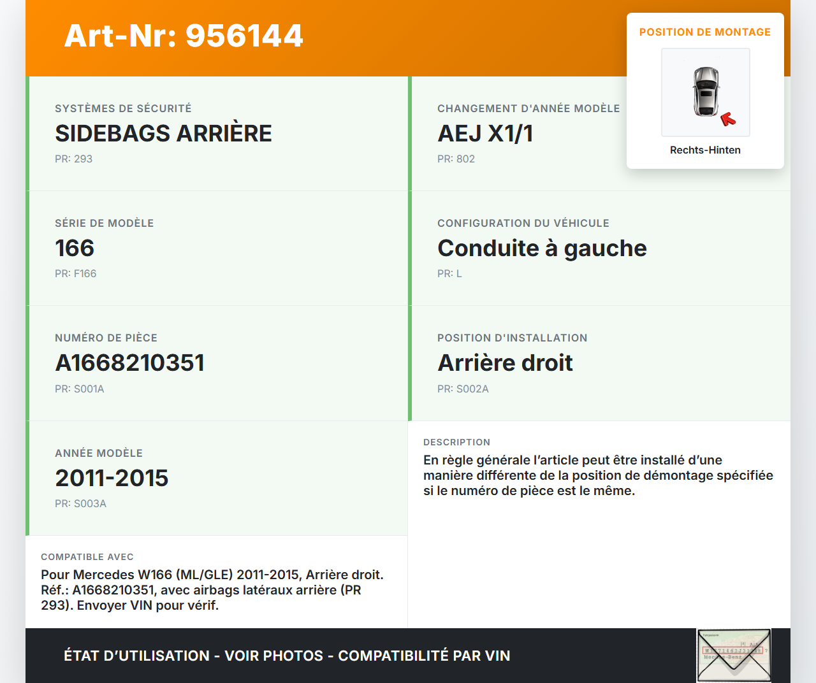Select the Arrière droit installation value

(505, 363)
